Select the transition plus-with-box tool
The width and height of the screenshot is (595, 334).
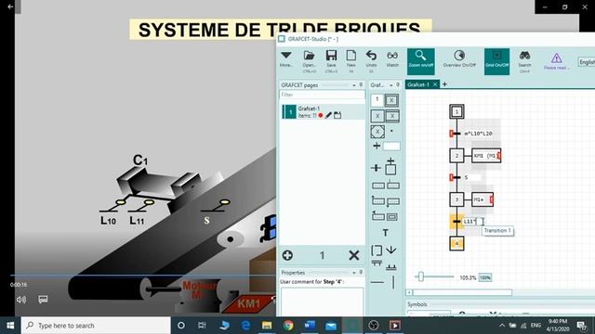click(386, 146)
